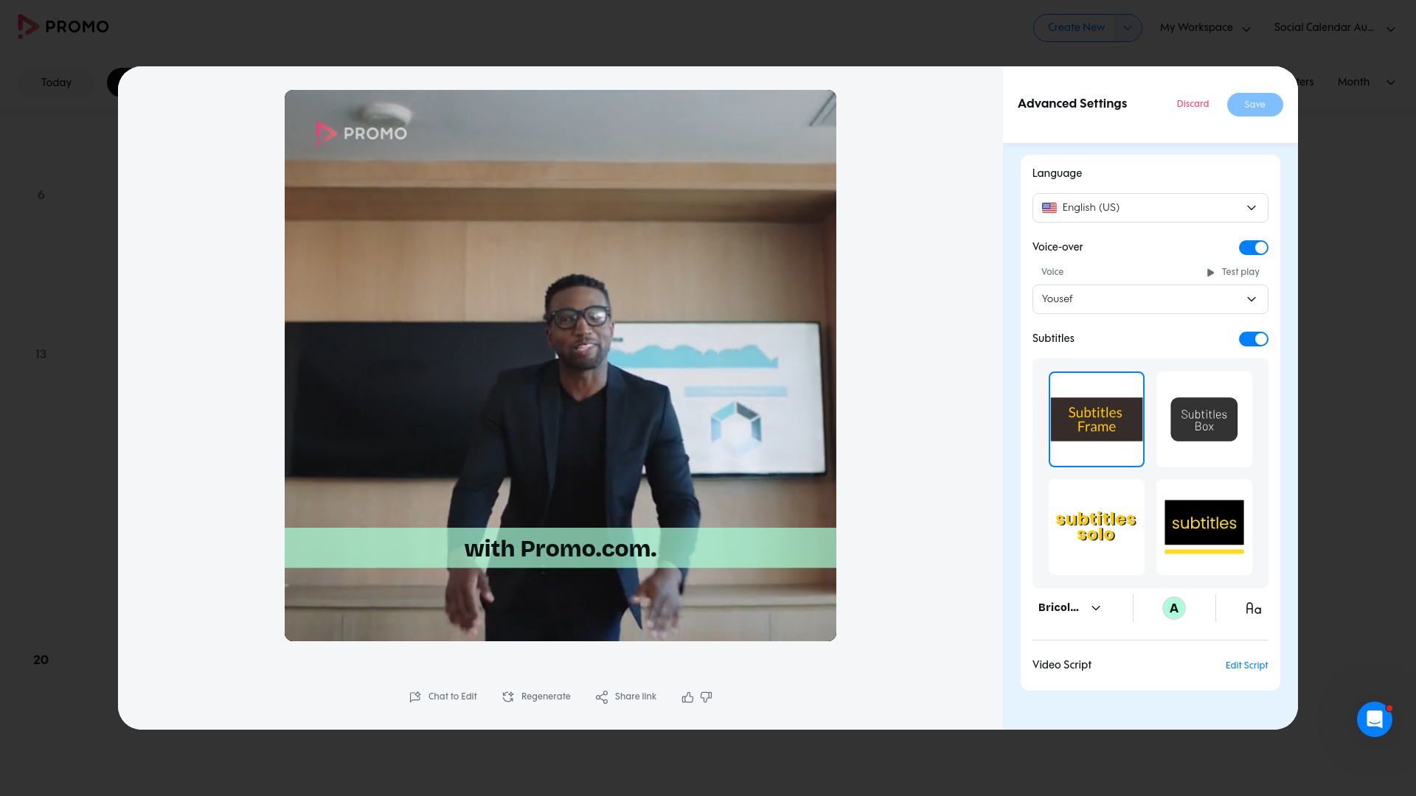Click the Edit Script link
The width and height of the screenshot is (1416, 796).
point(1246,666)
